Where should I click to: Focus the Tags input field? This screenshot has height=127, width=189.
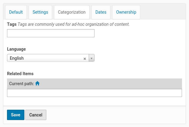51,33
